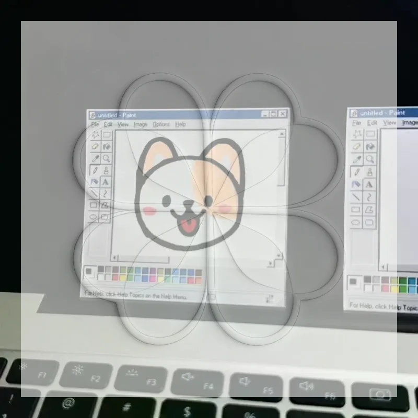Select the Curve tool in the cut-off Paint window

pos(369,197)
